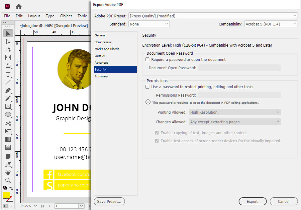This screenshot has width=301, height=210.
Task: Select the Type tool
Action: (8, 74)
